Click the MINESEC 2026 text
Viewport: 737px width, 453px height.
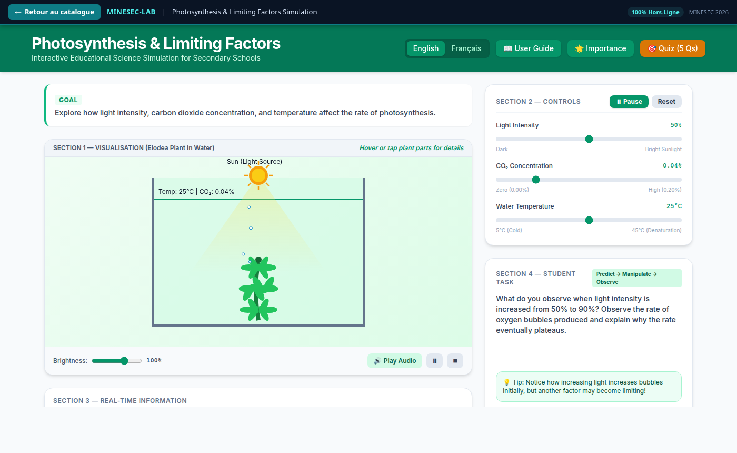[x=709, y=12]
